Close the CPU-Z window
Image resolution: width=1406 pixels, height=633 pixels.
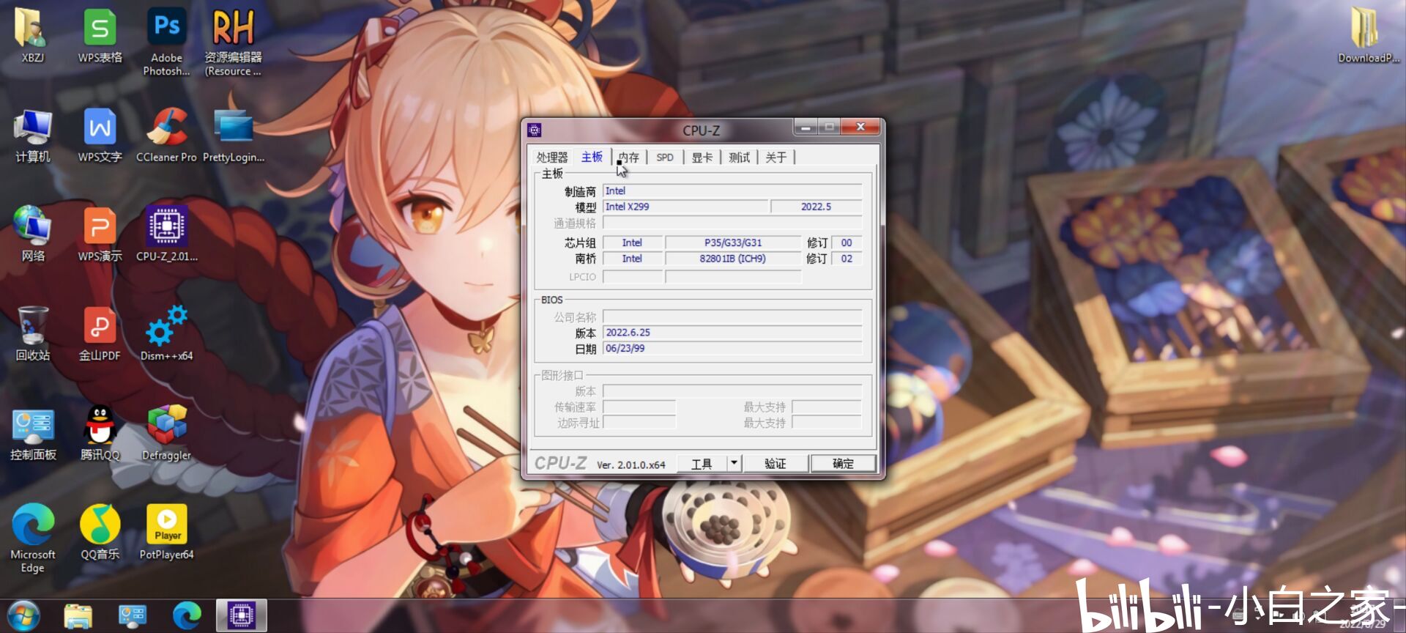coord(860,127)
